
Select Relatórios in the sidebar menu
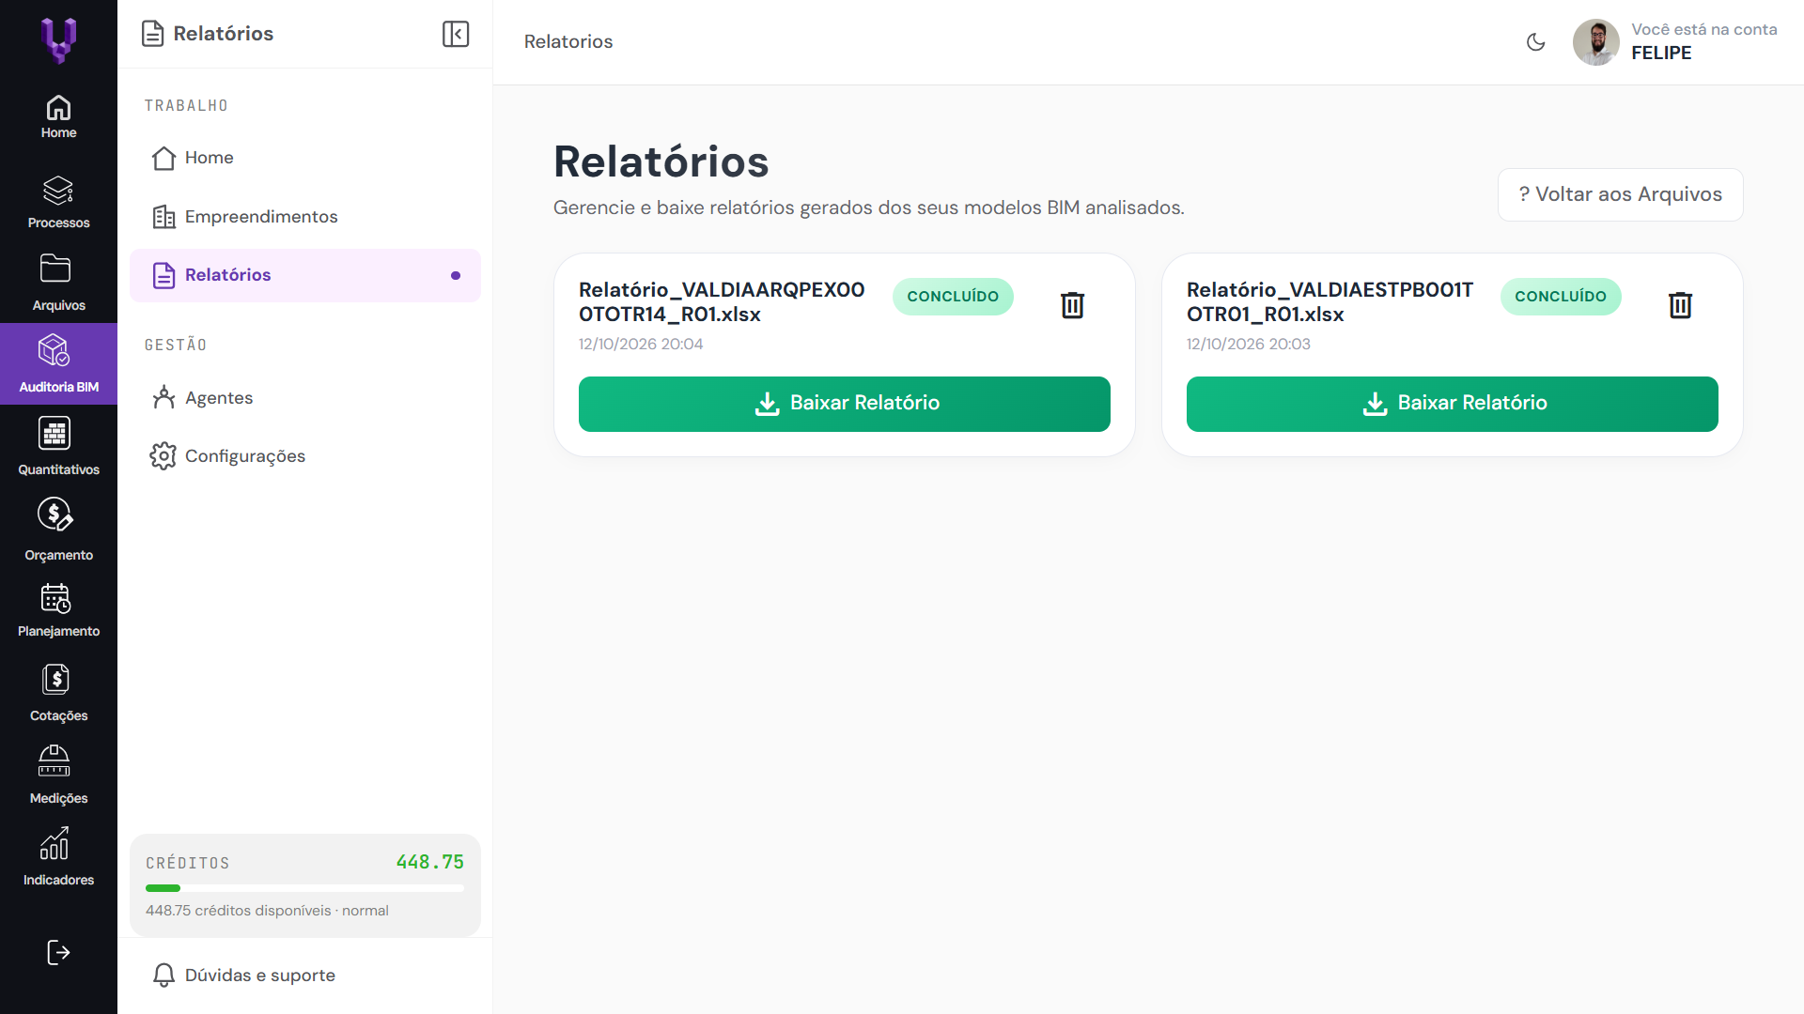305,275
